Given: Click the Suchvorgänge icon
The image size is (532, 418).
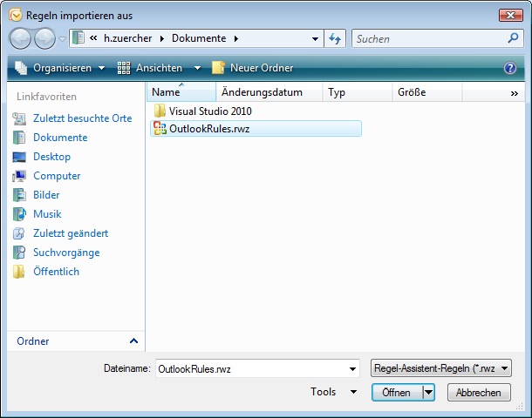Looking at the screenshot, I should pos(19,253).
